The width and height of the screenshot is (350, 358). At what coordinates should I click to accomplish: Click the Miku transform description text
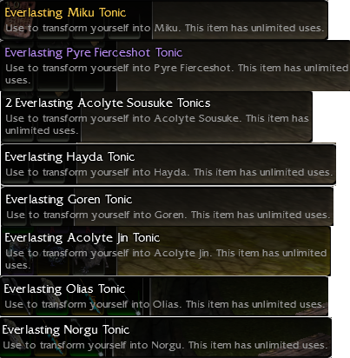point(164,28)
